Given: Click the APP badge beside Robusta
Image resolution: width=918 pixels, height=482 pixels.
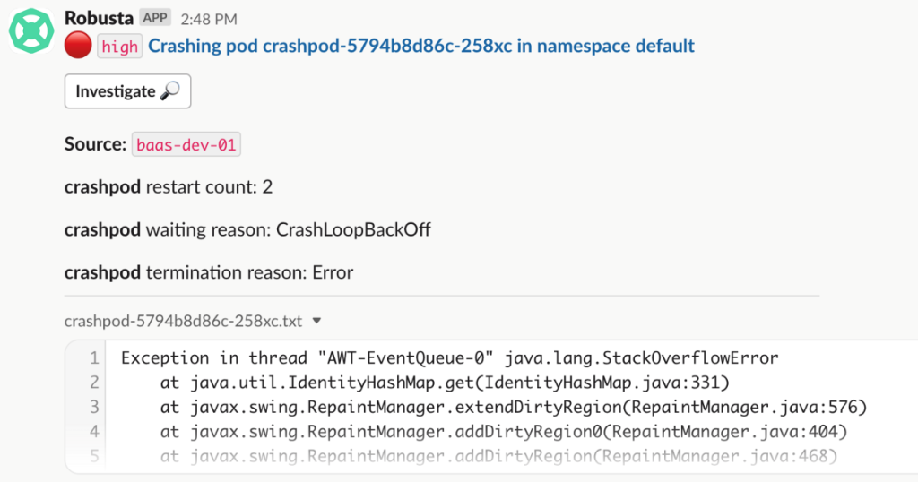Looking at the screenshot, I should pos(155,17).
